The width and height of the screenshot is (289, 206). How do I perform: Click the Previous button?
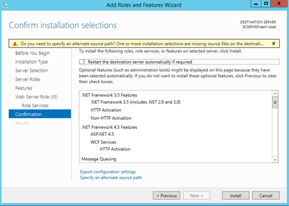click(166, 196)
